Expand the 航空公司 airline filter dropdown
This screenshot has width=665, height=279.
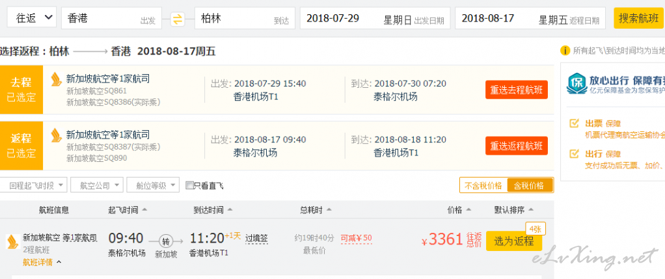[x=97, y=185]
